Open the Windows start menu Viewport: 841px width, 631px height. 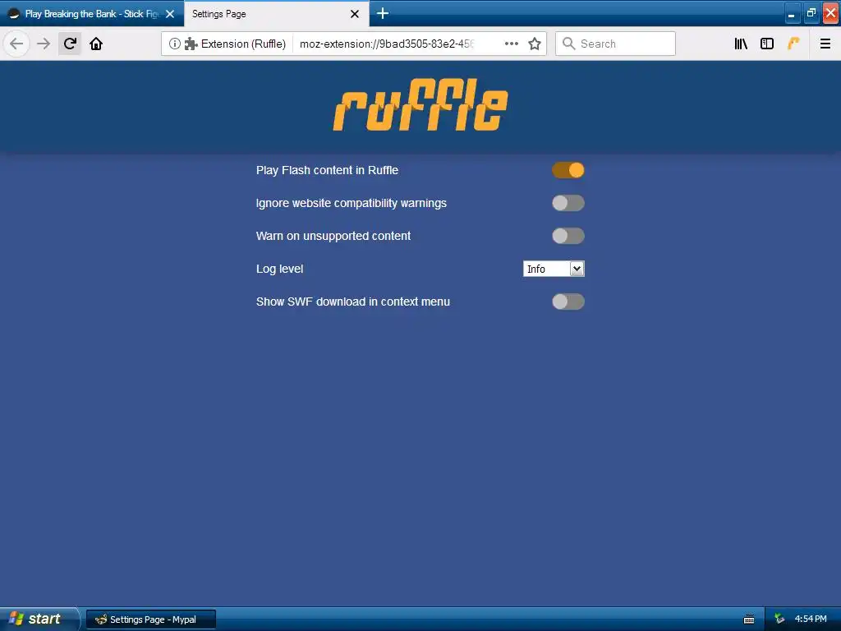click(x=39, y=619)
